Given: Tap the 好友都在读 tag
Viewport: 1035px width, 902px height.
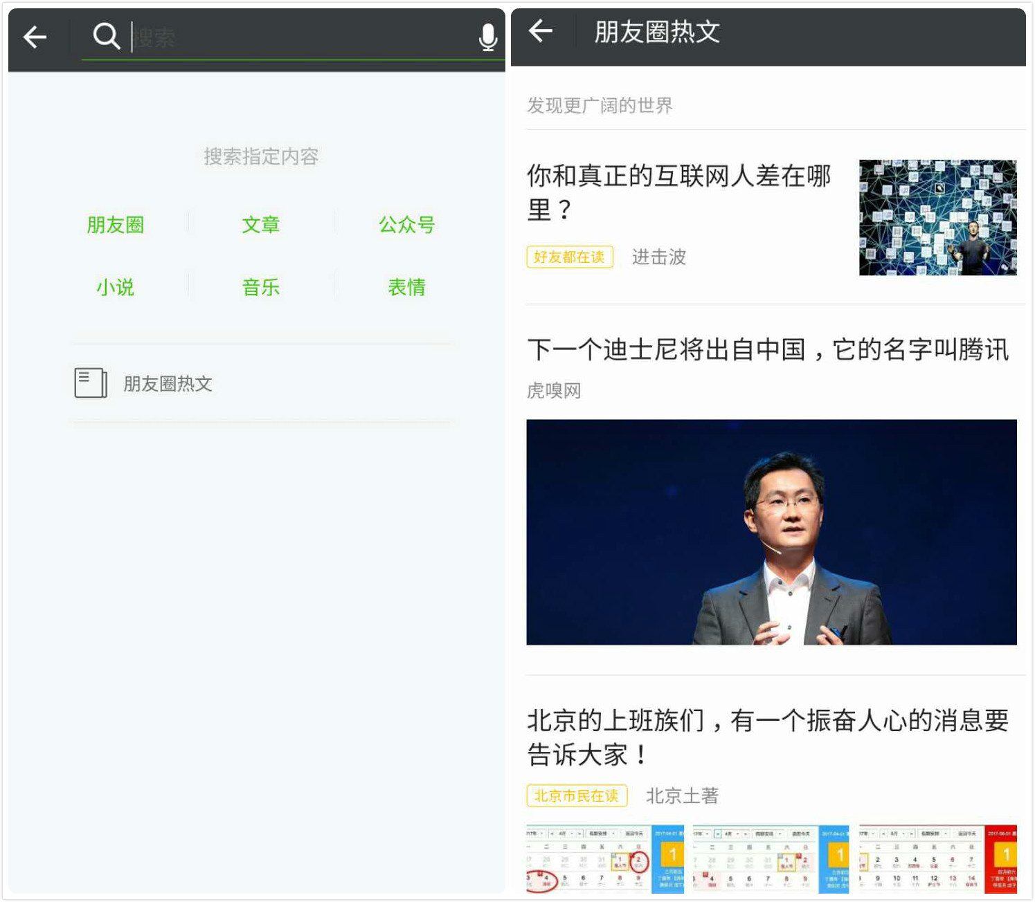Looking at the screenshot, I should coord(570,257).
